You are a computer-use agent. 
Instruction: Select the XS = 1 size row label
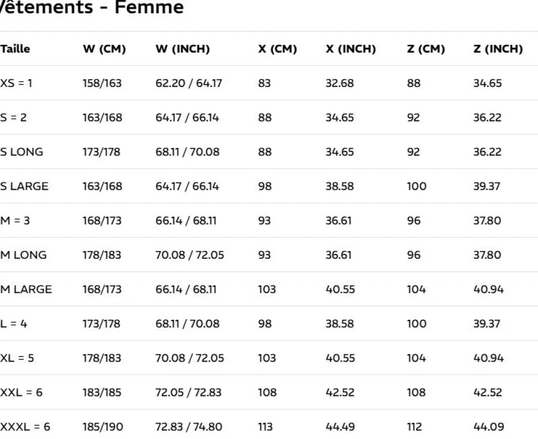point(16,83)
